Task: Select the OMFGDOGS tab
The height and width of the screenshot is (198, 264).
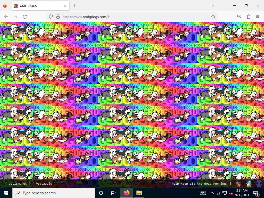Action: point(40,6)
